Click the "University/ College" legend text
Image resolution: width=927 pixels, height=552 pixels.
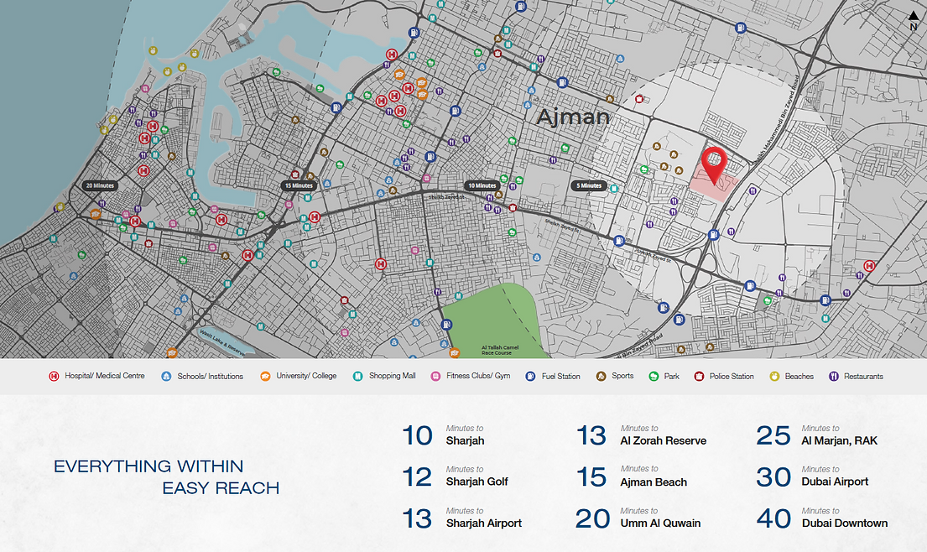(306, 376)
